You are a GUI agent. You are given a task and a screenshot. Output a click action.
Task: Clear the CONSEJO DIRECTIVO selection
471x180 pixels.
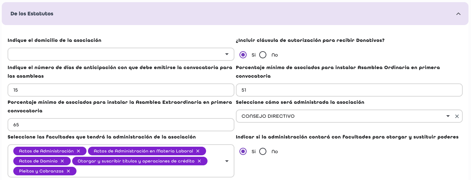coord(457,116)
